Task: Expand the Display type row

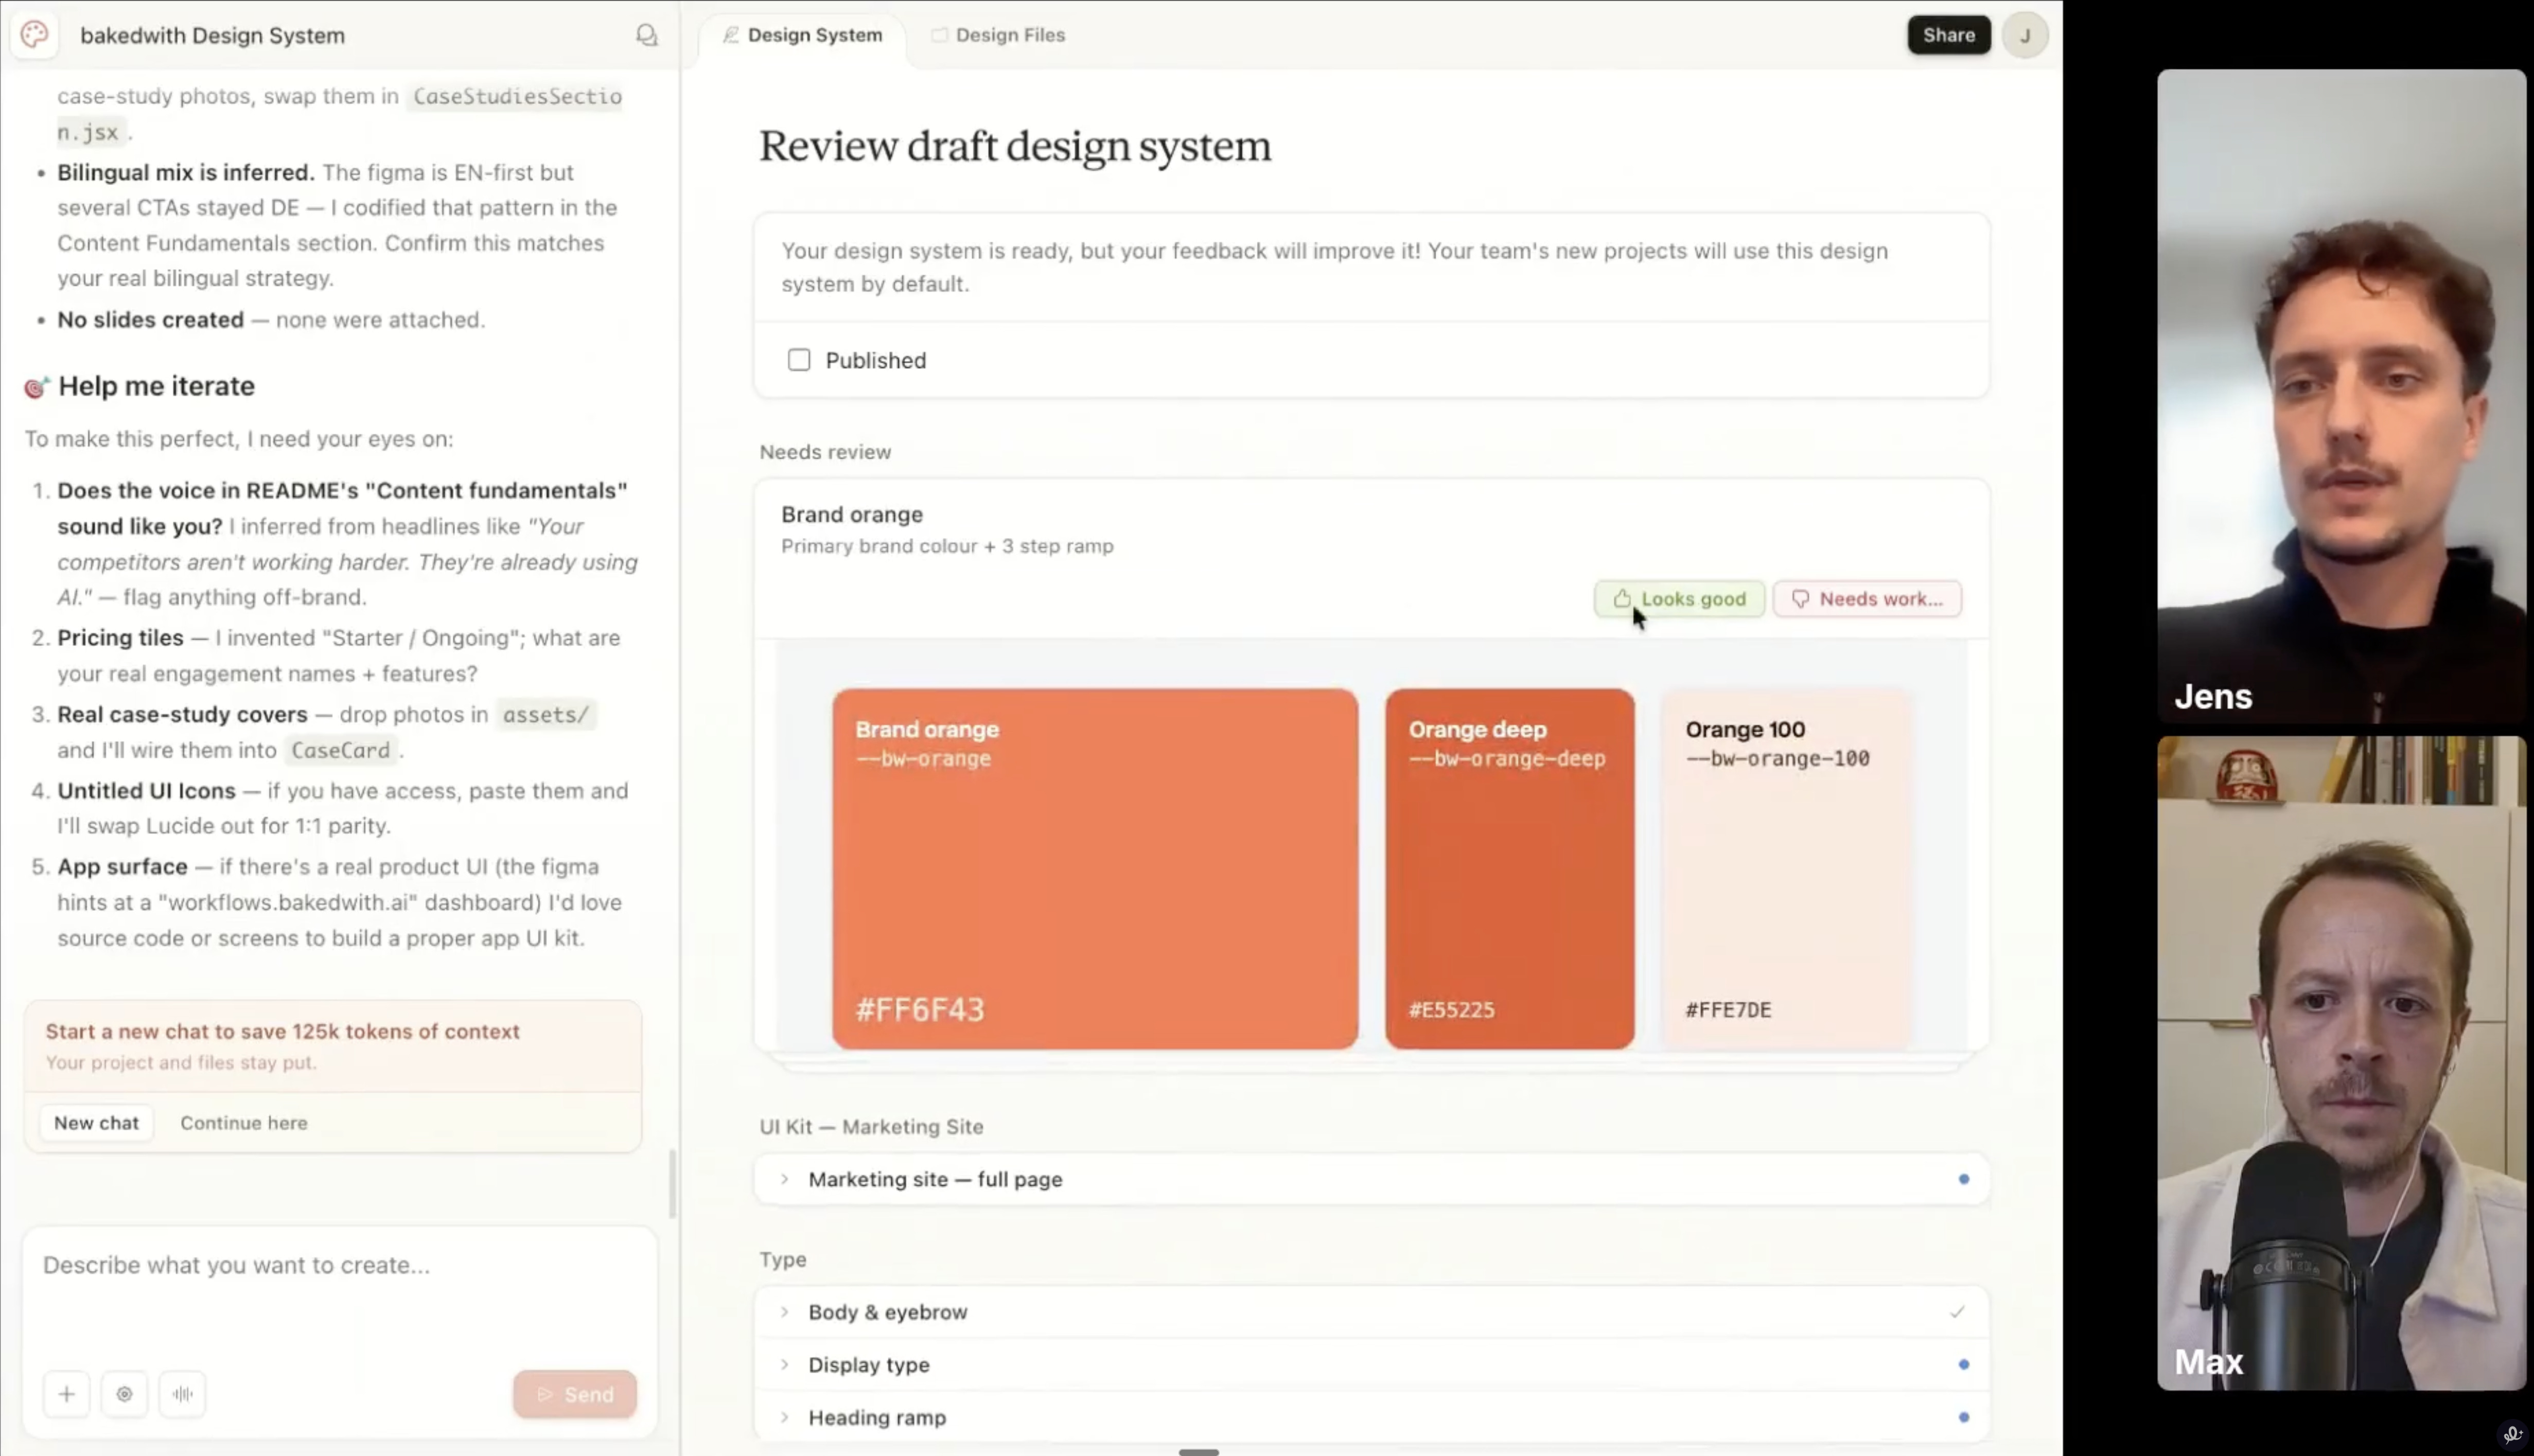Action: click(1372, 1365)
